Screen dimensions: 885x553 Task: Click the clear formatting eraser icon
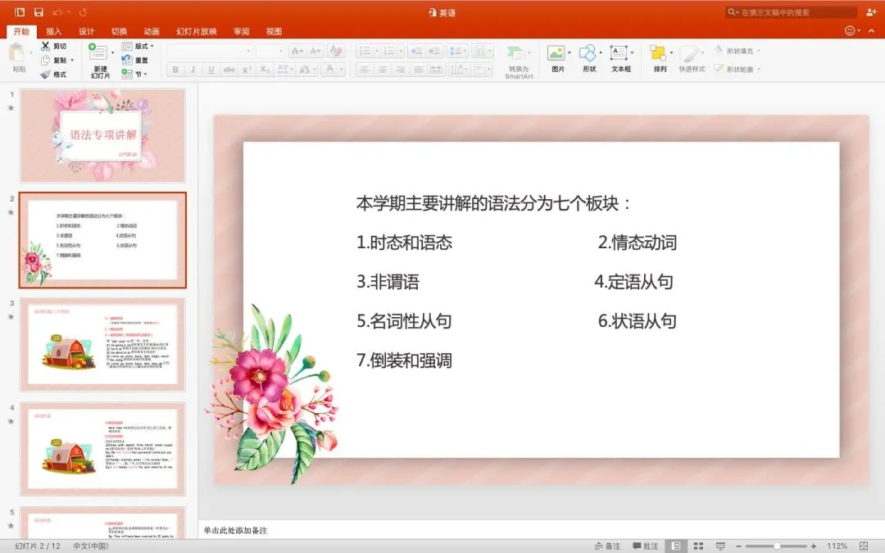(336, 51)
